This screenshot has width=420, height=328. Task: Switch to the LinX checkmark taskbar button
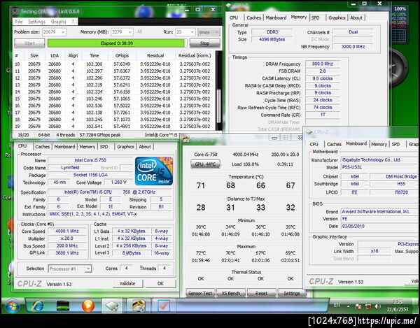(x=164, y=306)
